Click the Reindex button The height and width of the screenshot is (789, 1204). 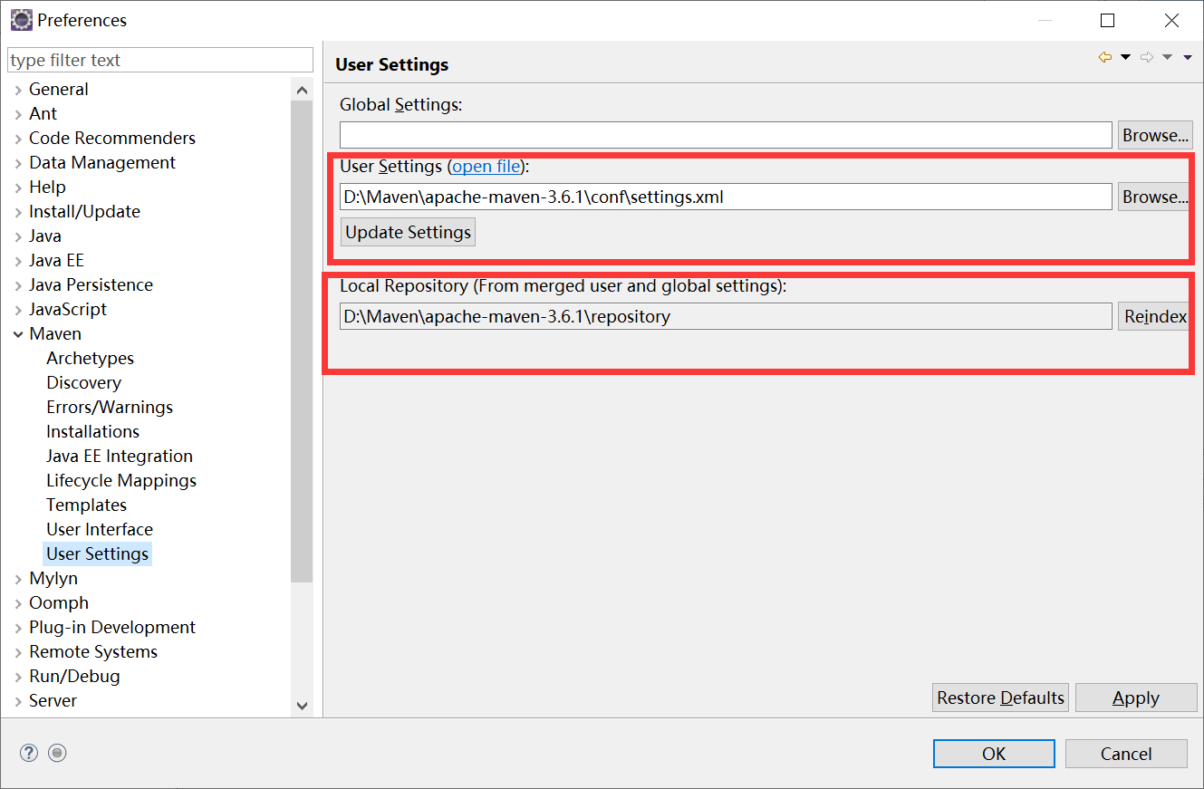pos(1153,316)
